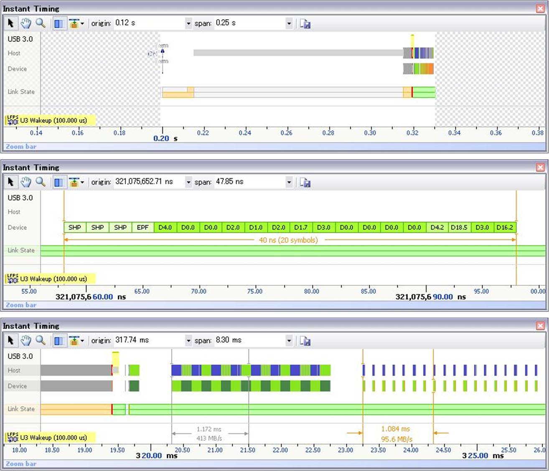Select pointer tool in the 0.12 s origin panel
549x471 pixels.
tap(11, 23)
